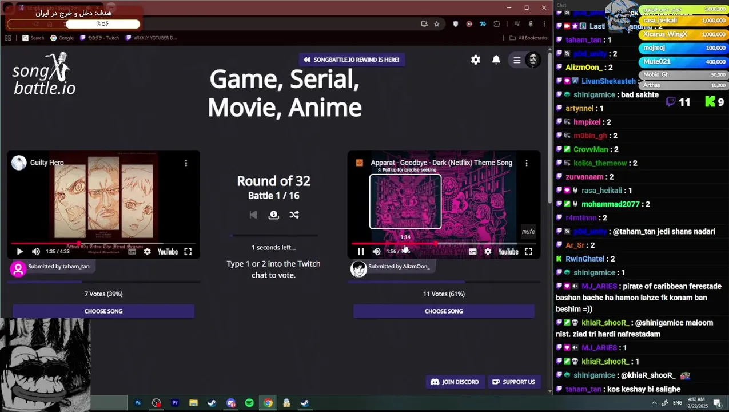Show hidden system tray icons
The image size is (729, 412).
pos(654,403)
